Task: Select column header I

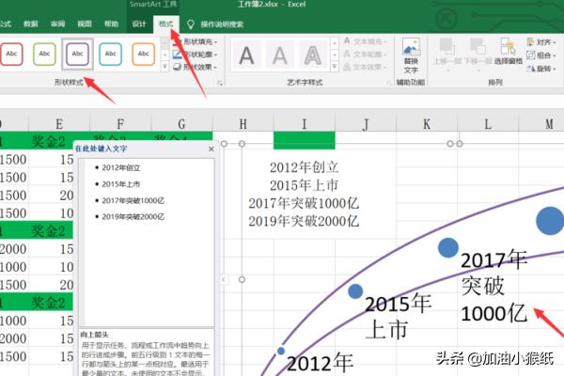Action: [305, 124]
